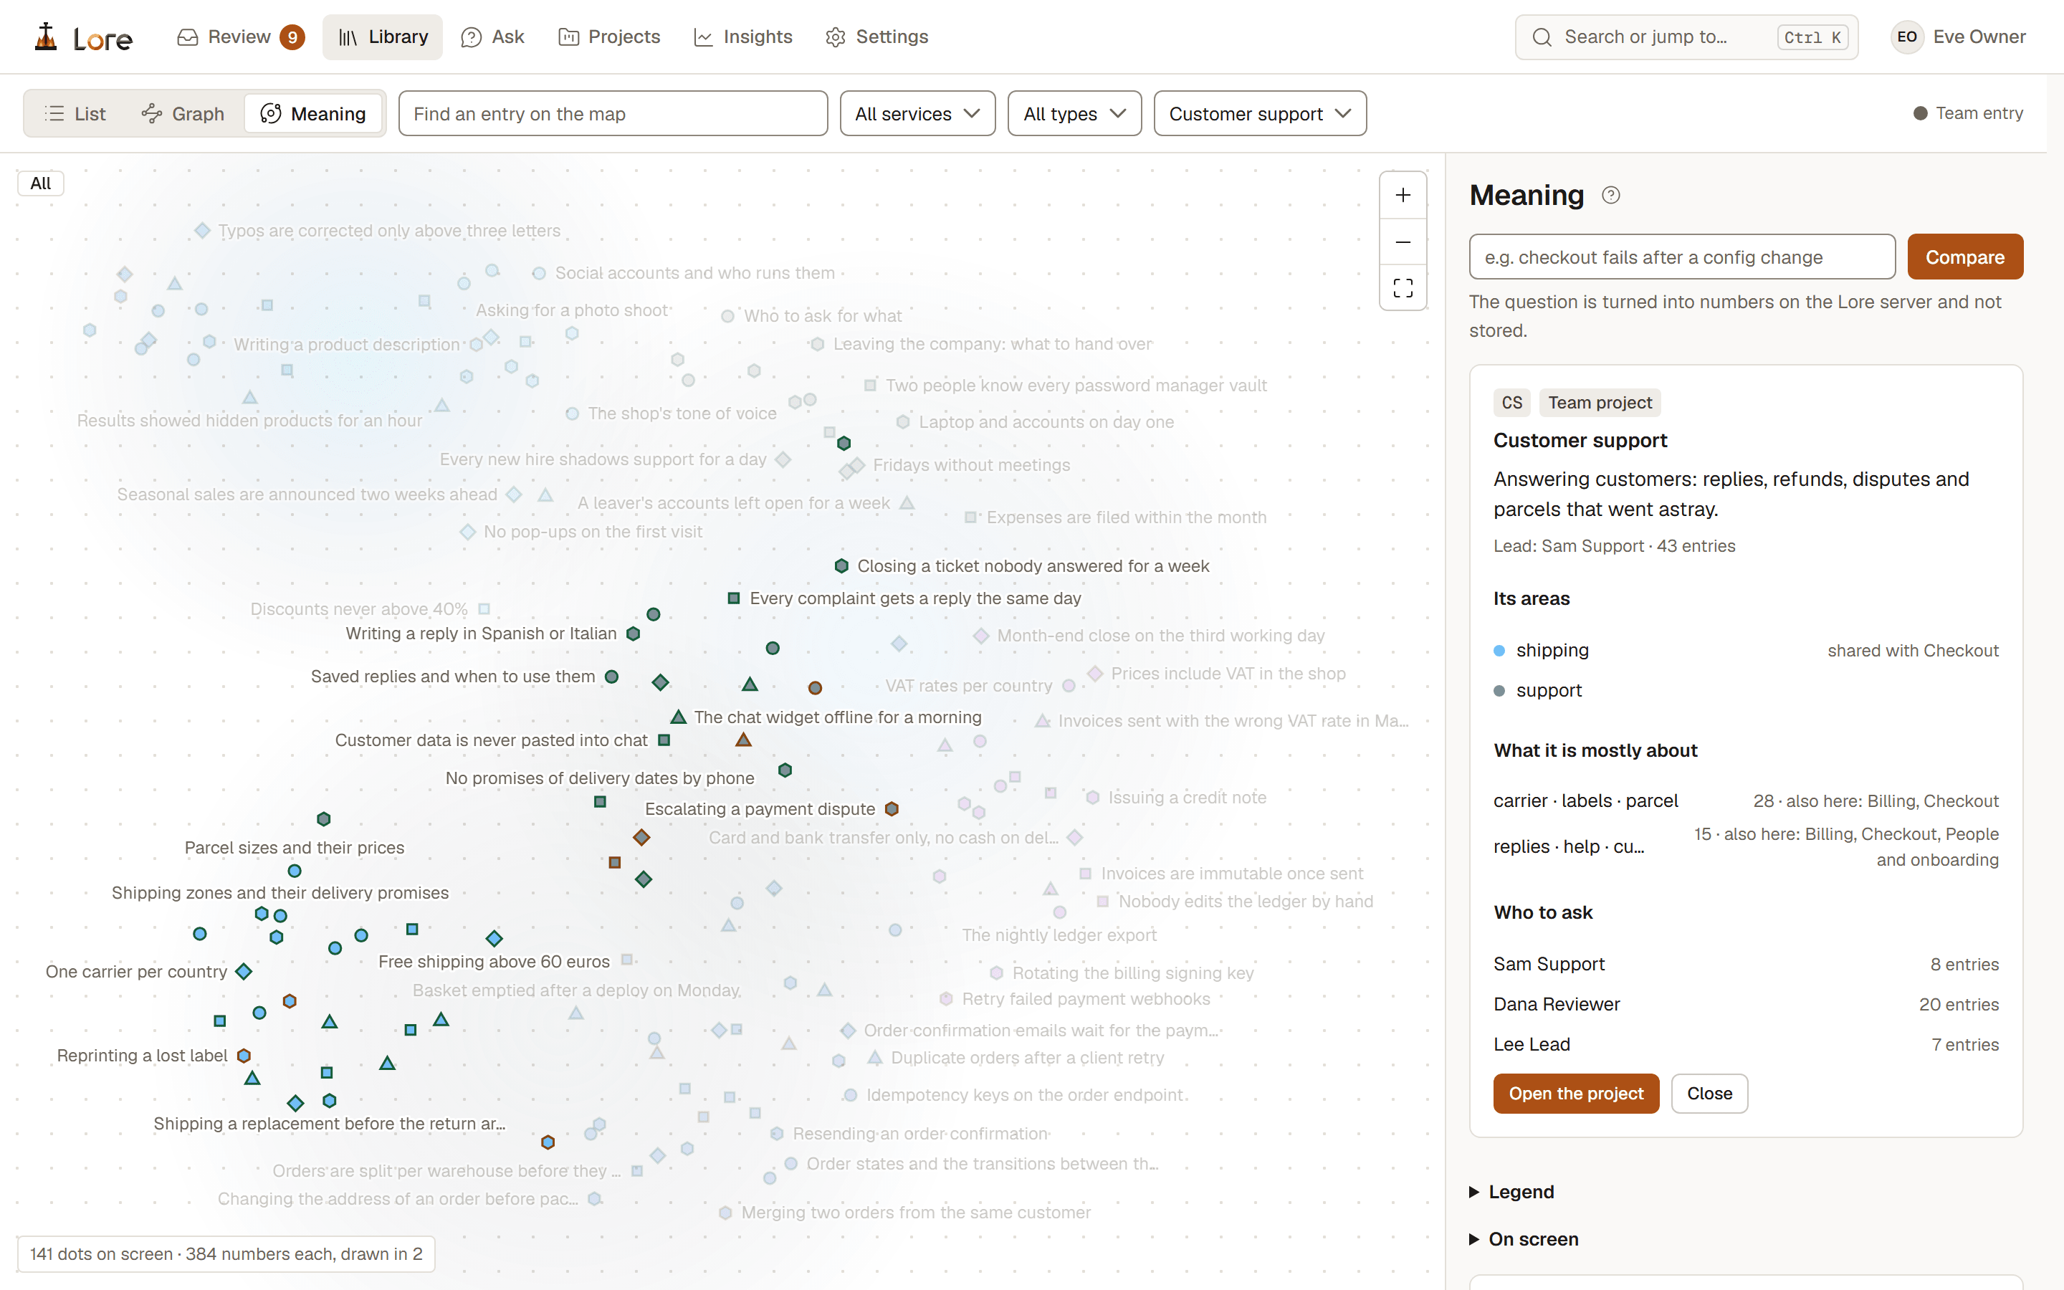The width and height of the screenshot is (2064, 1290).
Task: Focus the Search or jump to field
Action: (1686, 37)
